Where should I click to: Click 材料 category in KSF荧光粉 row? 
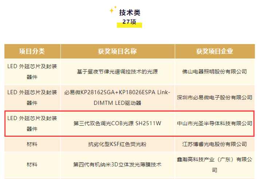pyautogui.click(x=32, y=144)
